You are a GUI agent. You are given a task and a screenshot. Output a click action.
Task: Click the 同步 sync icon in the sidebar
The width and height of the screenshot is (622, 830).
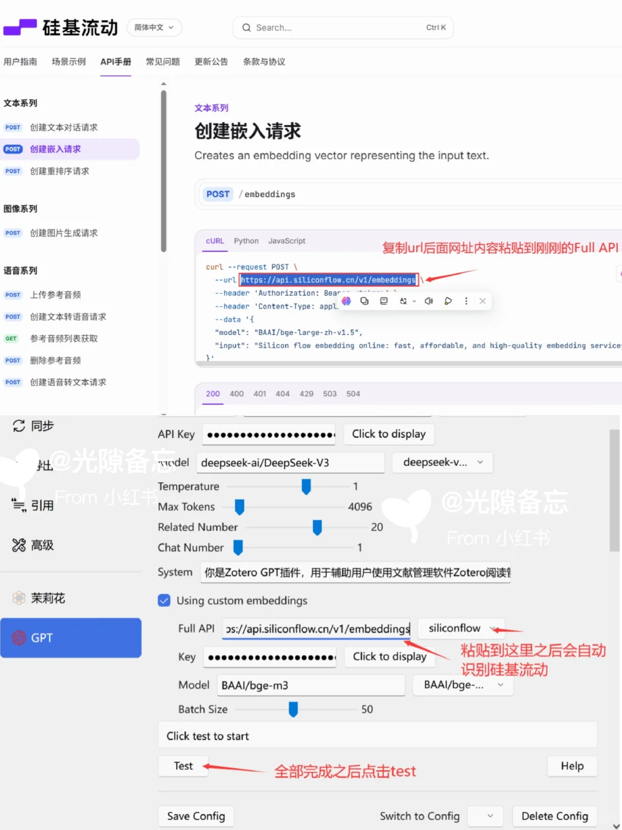pos(18,426)
